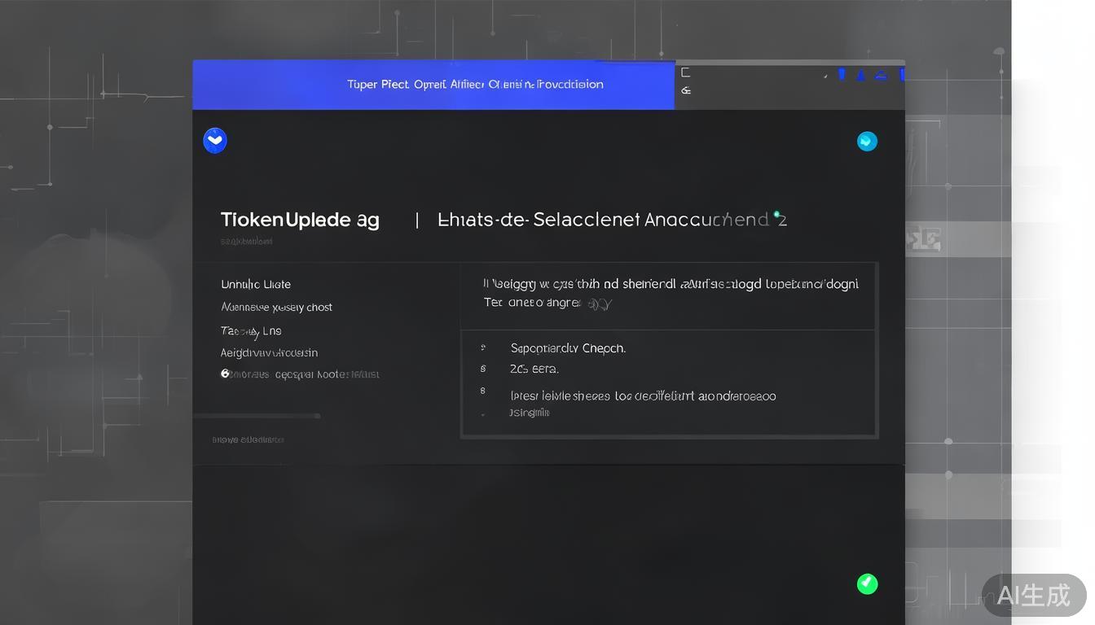
Task: Open the 'TiokenUplede ag' heading tab
Action: point(300,220)
